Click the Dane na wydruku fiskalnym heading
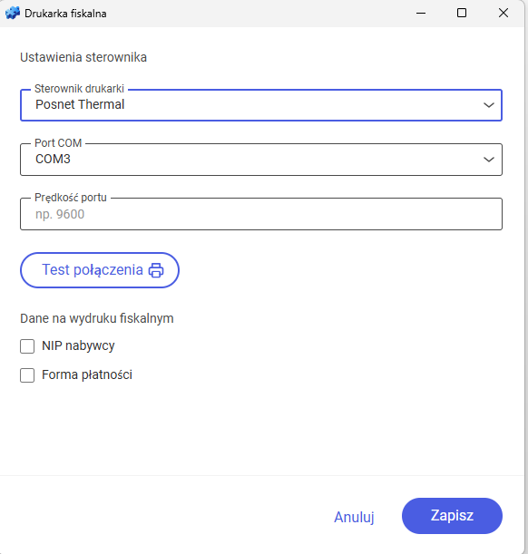Image resolution: width=528 pixels, height=554 pixels. pyautogui.click(x=97, y=318)
